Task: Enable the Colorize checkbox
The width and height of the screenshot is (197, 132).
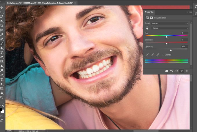Action: (x=163, y=55)
